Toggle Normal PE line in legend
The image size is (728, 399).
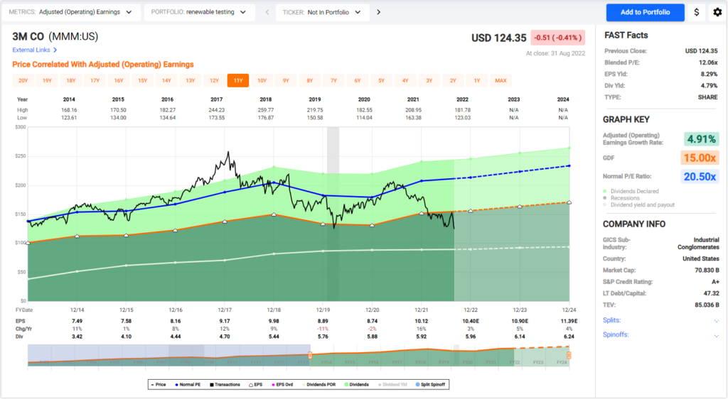(188, 385)
